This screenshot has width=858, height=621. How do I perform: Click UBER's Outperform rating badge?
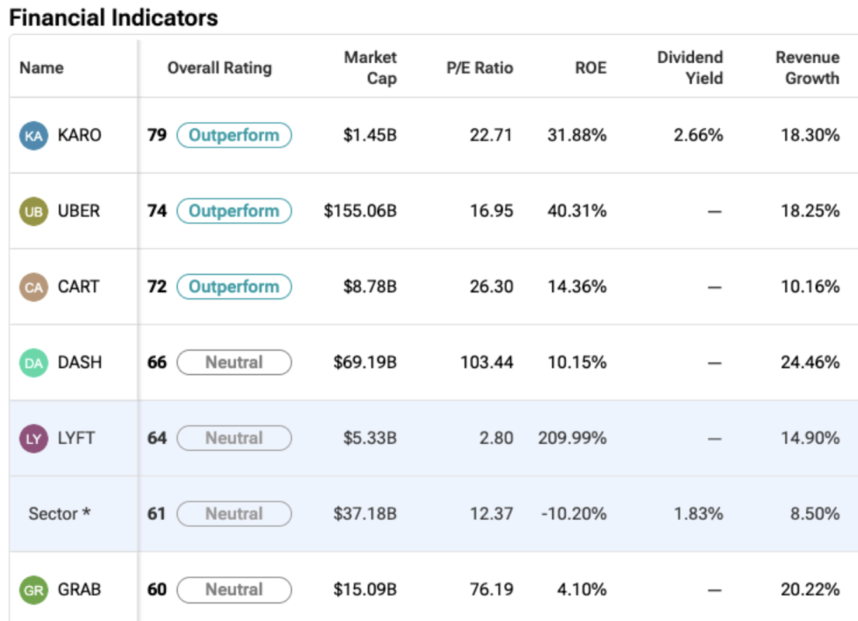[234, 211]
